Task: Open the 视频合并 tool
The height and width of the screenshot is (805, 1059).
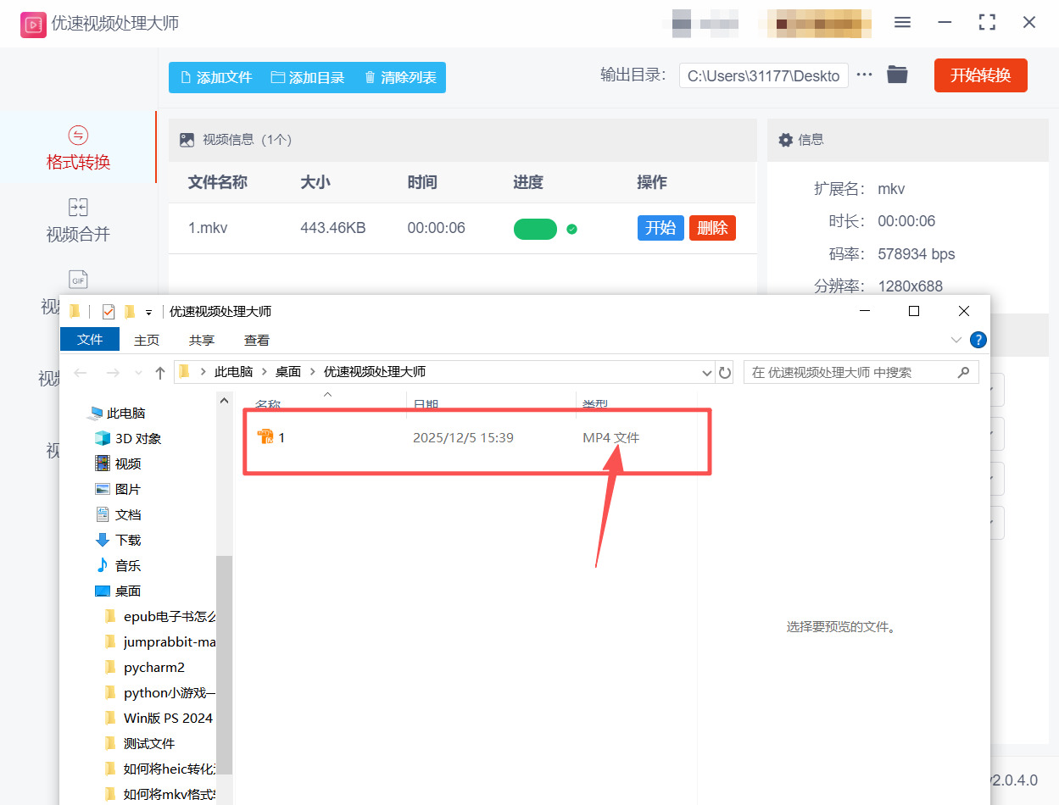Action: point(79,220)
